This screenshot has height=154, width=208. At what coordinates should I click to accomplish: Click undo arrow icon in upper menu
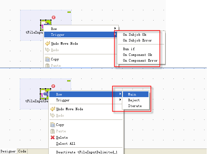tap(47, 43)
